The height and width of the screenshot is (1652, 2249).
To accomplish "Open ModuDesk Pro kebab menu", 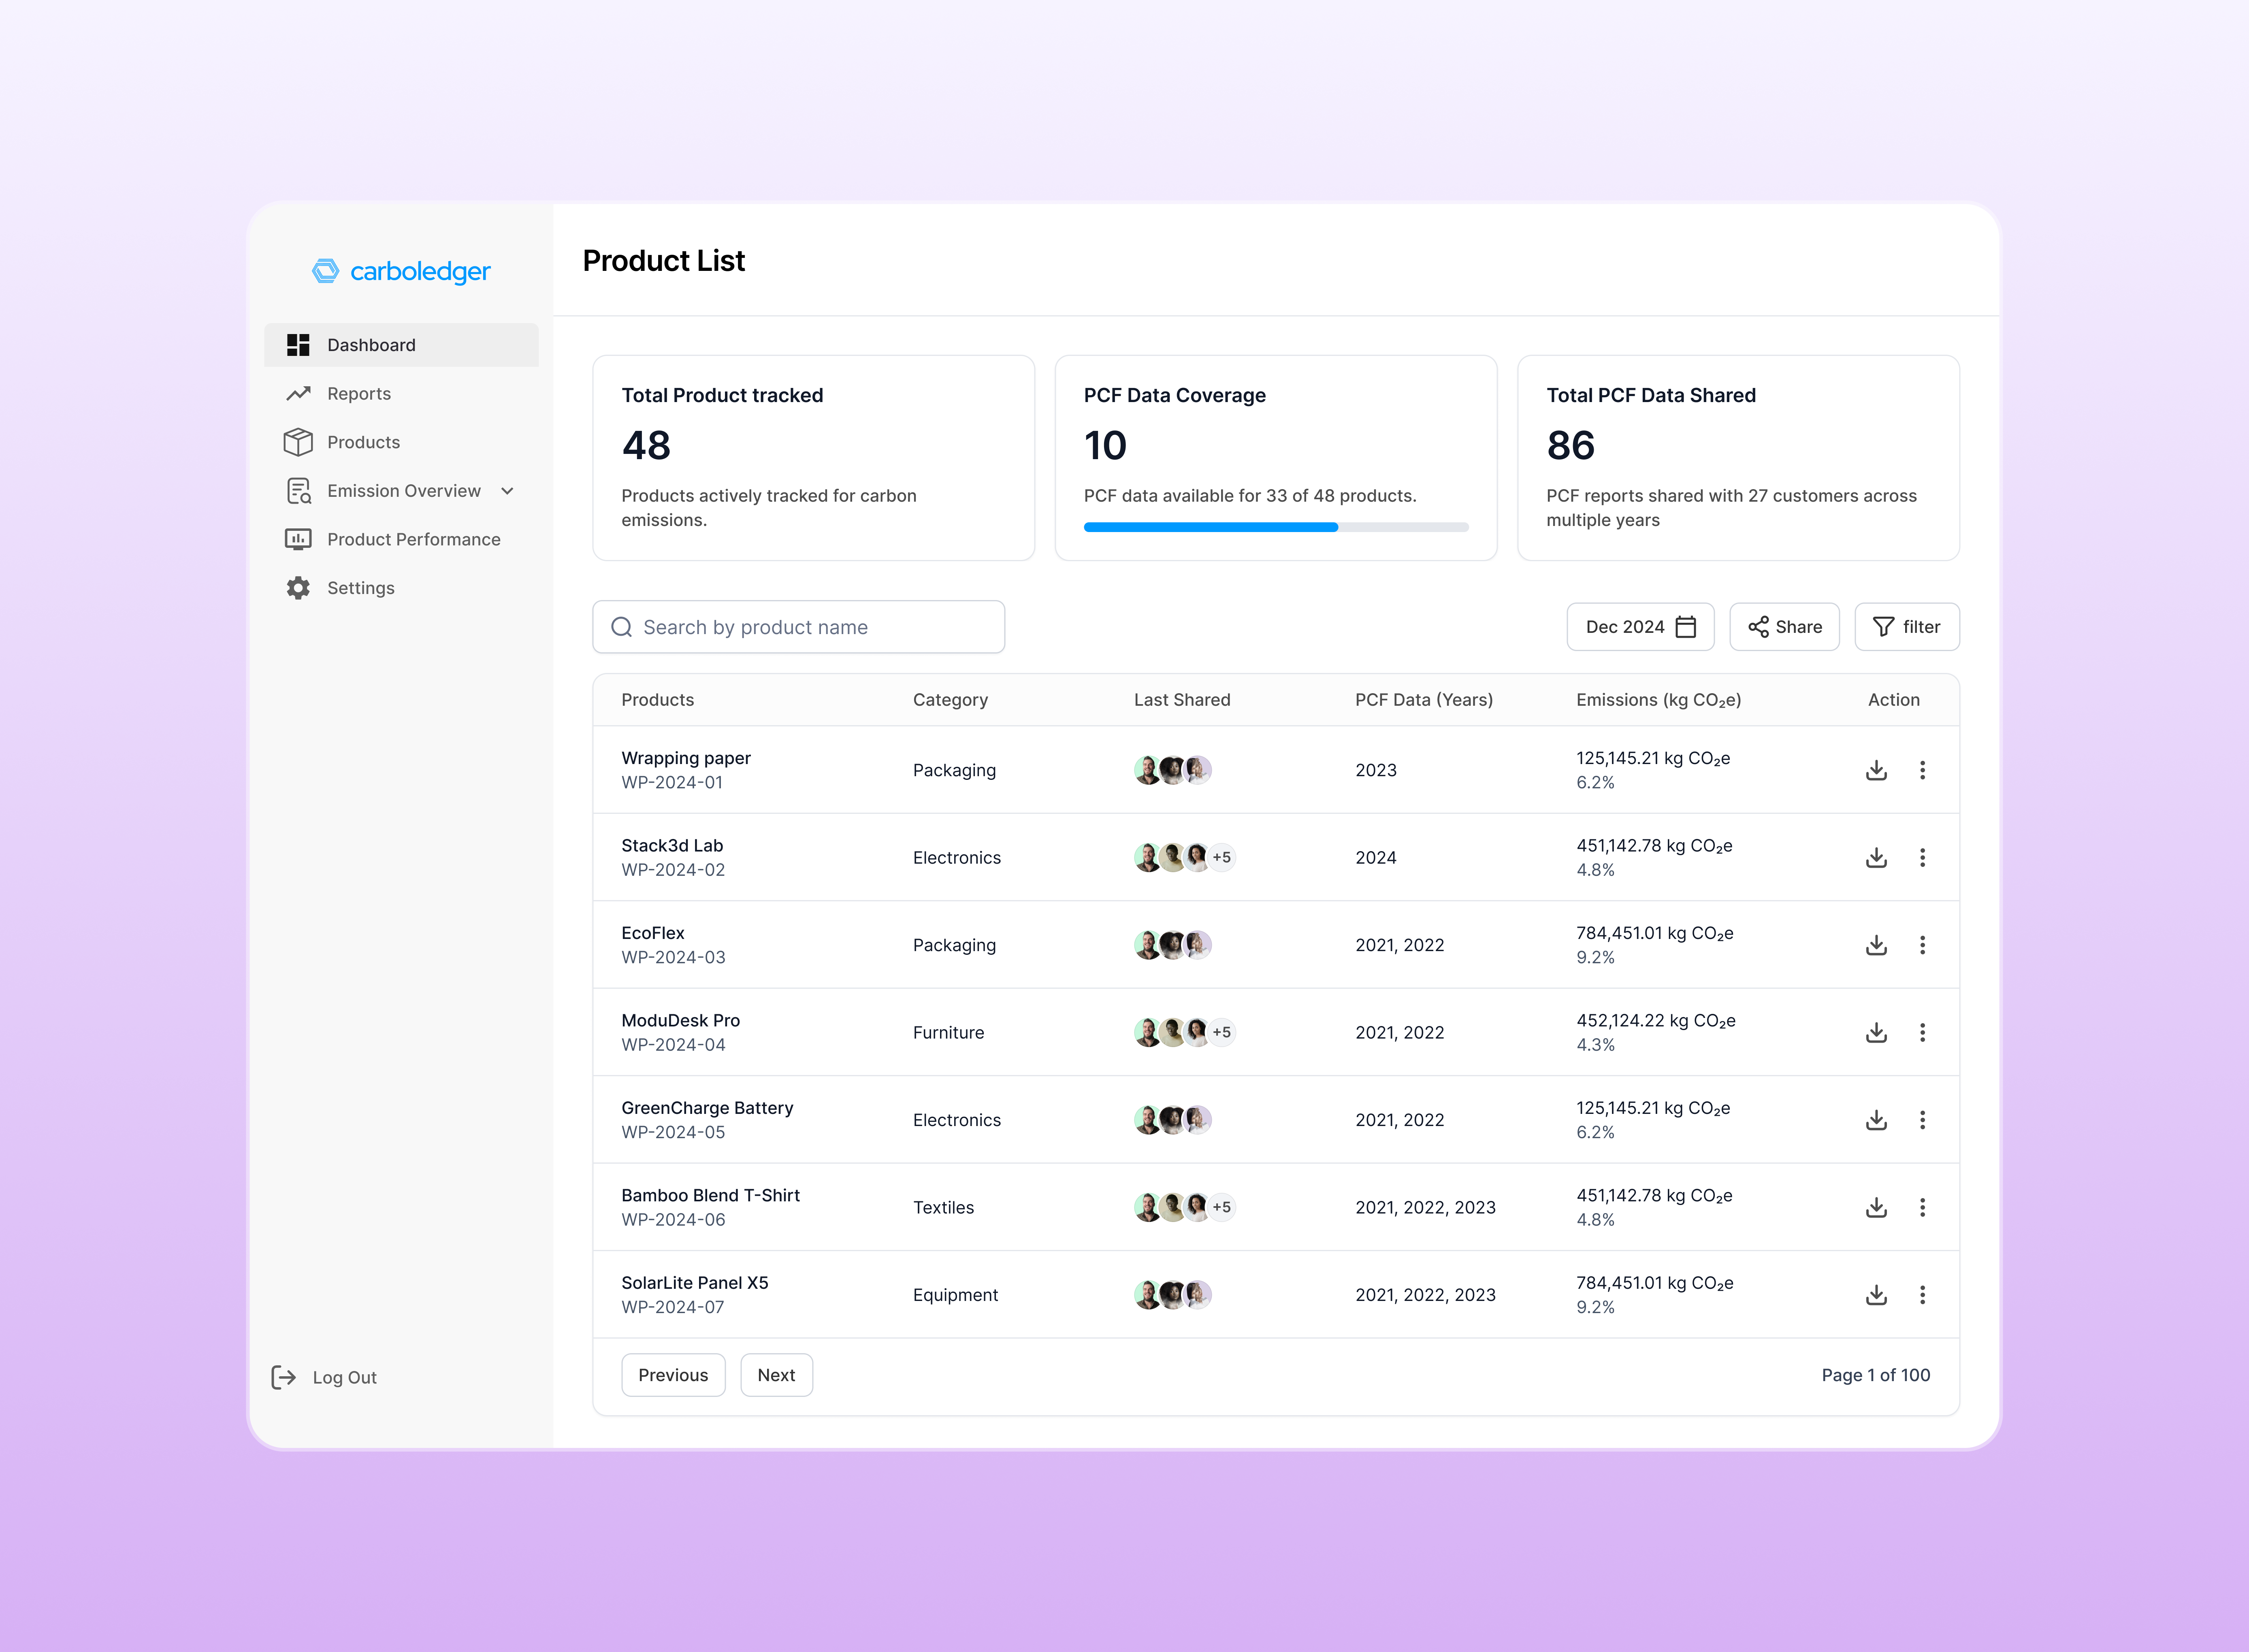I will click(x=1922, y=1032).
